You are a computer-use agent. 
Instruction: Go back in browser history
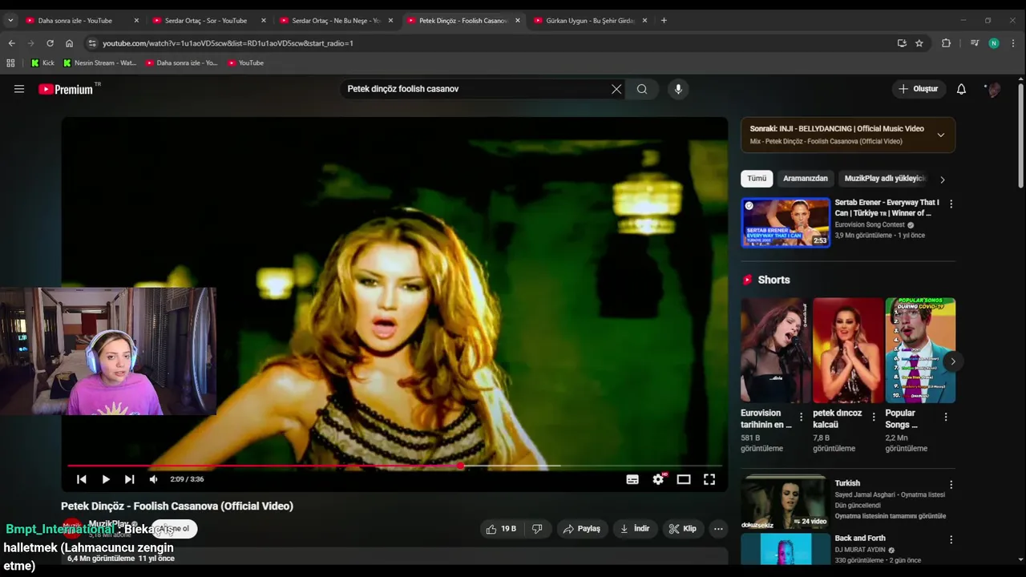11,43
